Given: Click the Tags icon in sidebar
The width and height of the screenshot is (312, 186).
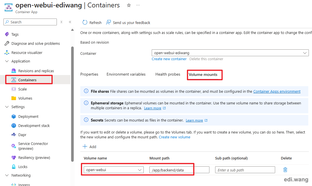Looking at the screenshot, I should pos(7,34).
